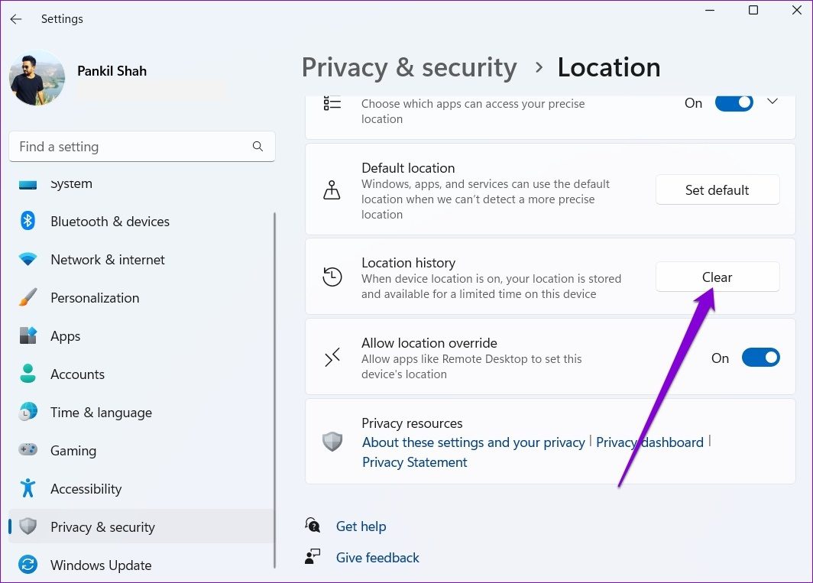The height and width of the screenshot is (583, 813).
Task: Open the Get help link
Action: coord(361,526)
